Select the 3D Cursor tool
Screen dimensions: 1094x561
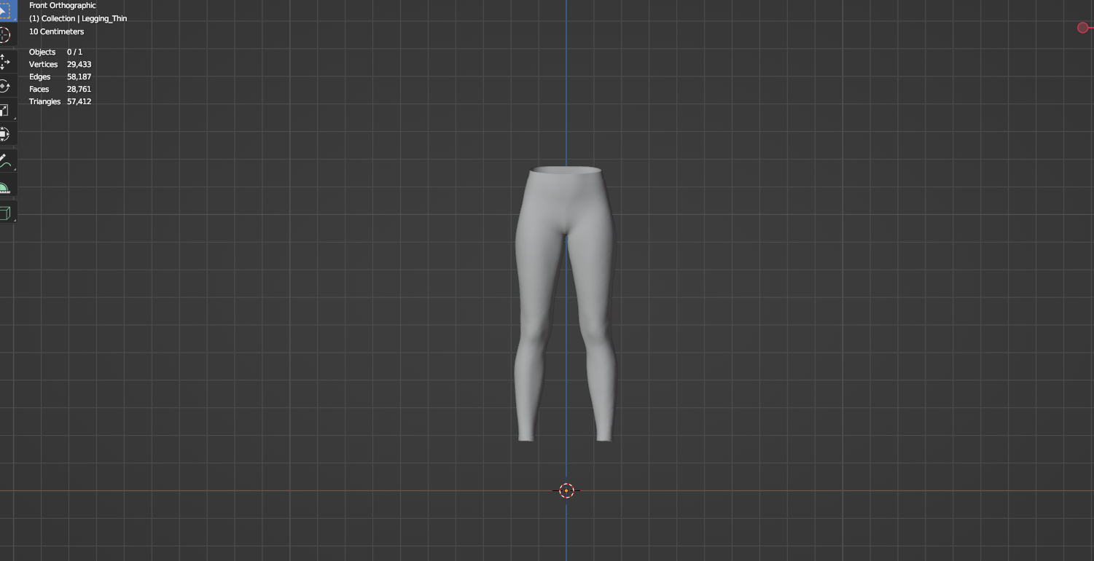[6, 35]
